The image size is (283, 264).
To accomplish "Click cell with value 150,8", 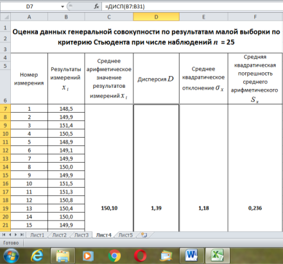I will pos(66,200).
